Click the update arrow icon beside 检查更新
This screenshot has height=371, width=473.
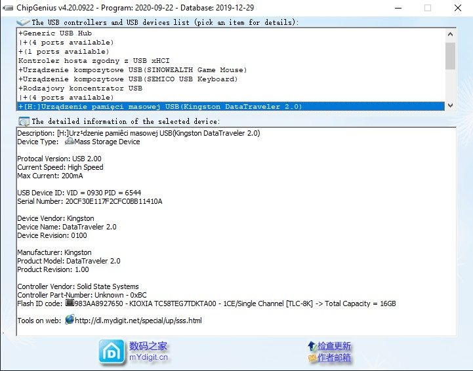312,346
